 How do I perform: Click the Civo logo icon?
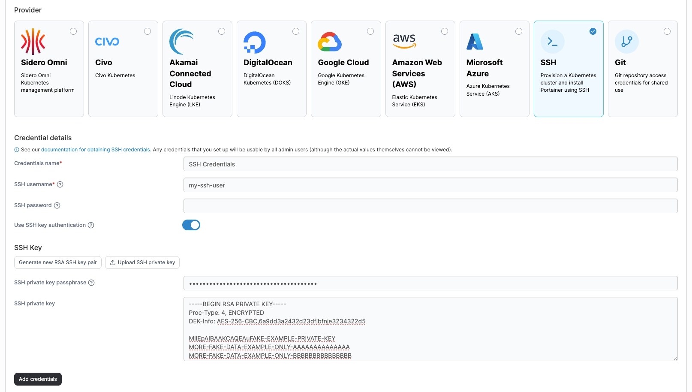[x=107, y=42]
